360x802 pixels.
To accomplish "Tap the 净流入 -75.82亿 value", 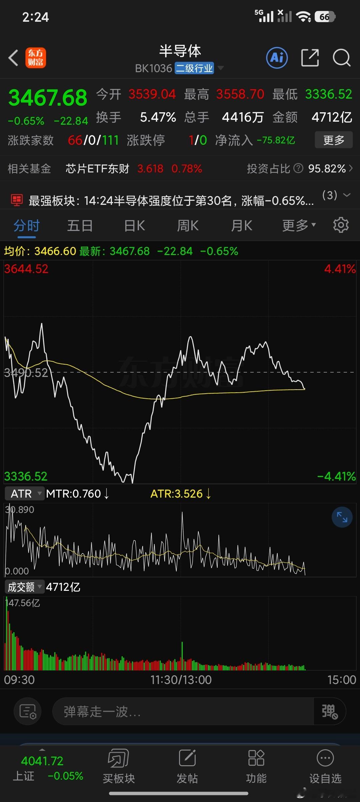I will click(276, 140).
